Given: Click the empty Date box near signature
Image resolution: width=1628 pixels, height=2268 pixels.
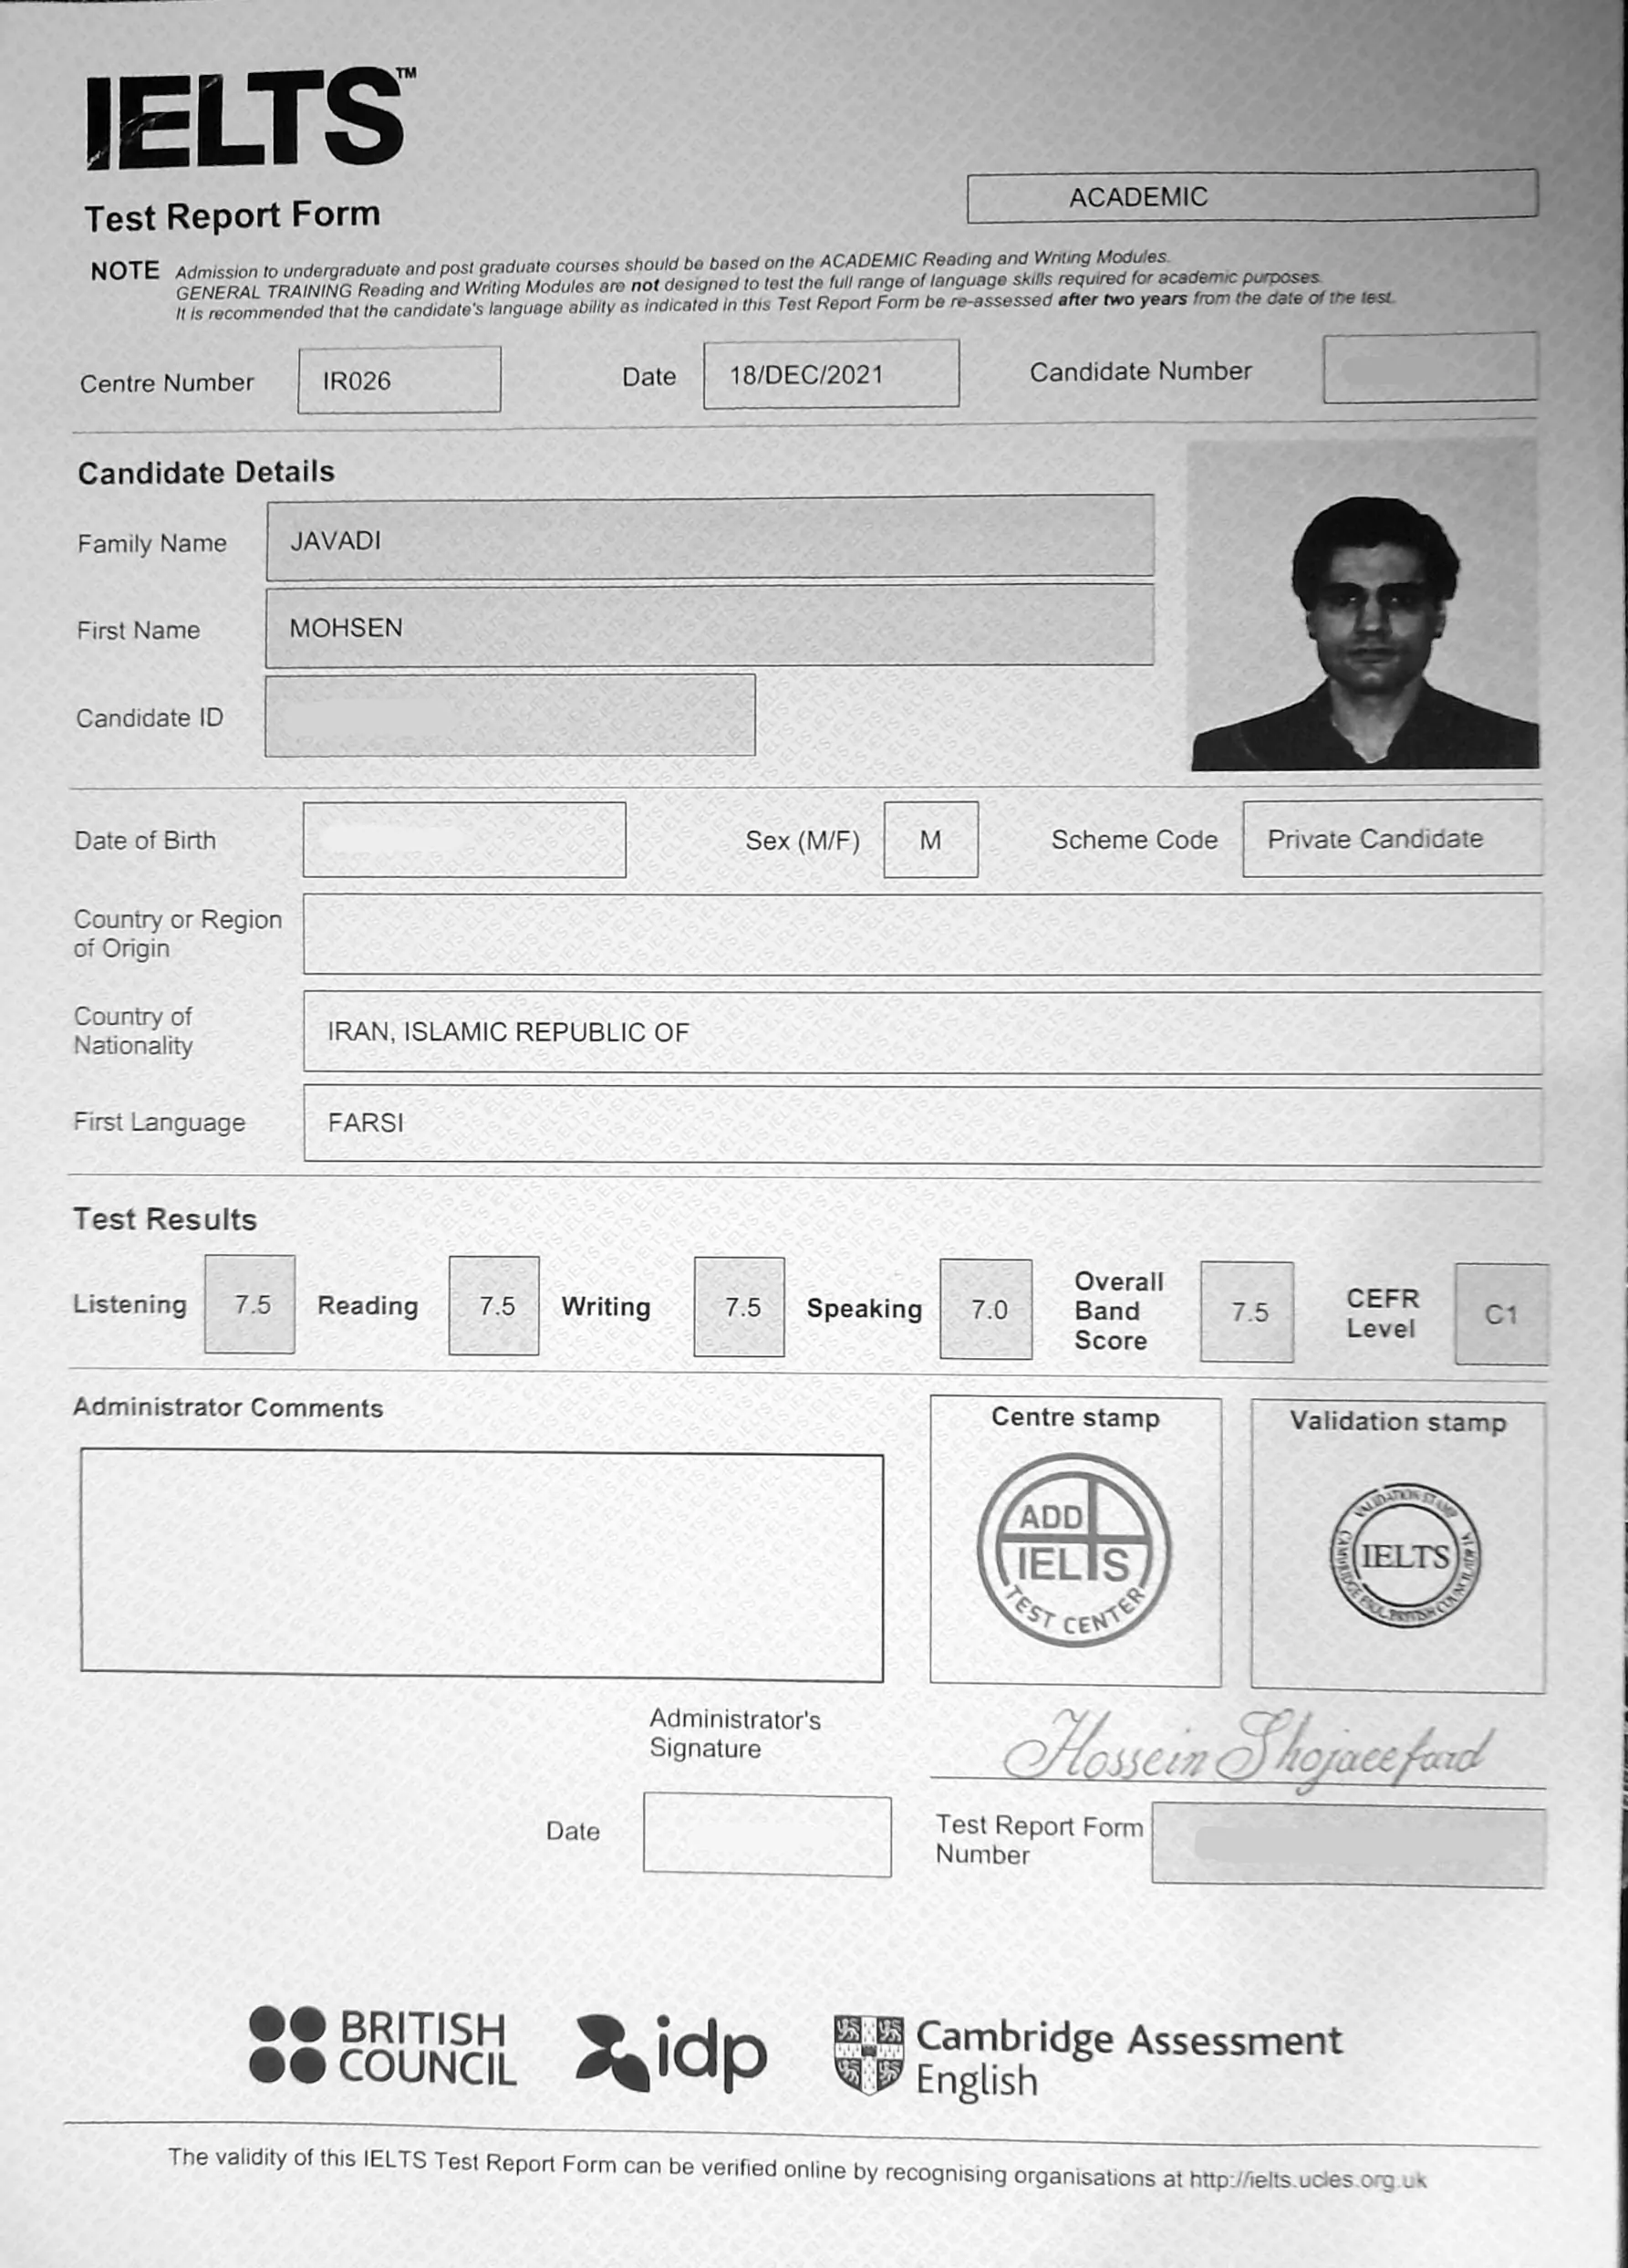Looking at the screenshot, I should coord(766,1834).
